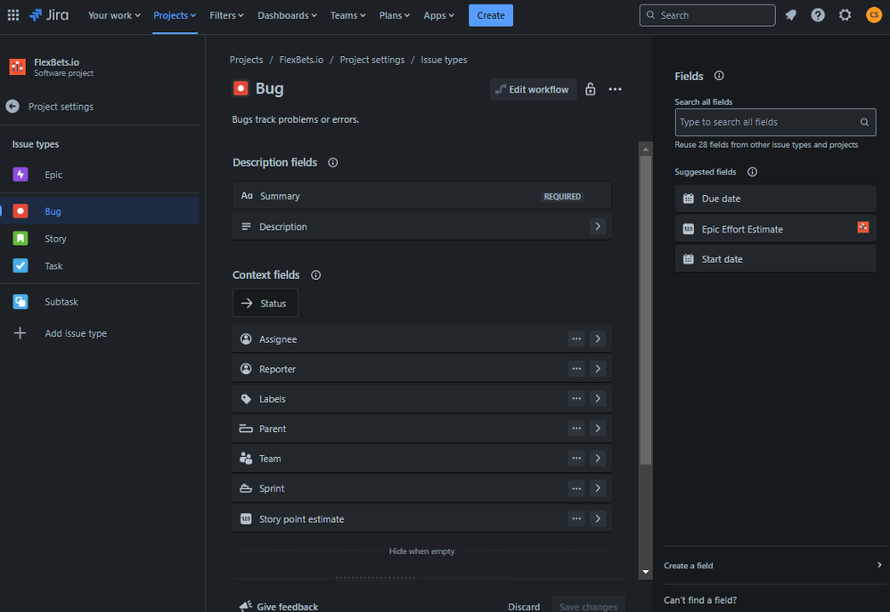
Task: Add the Due date suggested field
Action: [775, 199]
